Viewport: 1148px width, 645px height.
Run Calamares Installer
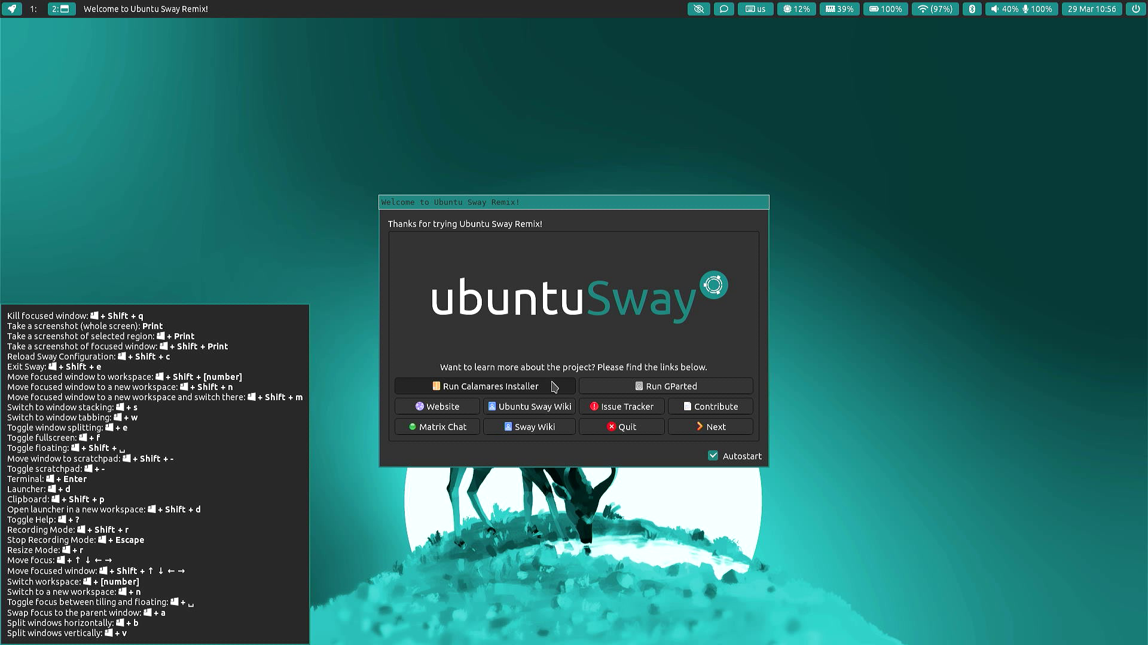485,386
